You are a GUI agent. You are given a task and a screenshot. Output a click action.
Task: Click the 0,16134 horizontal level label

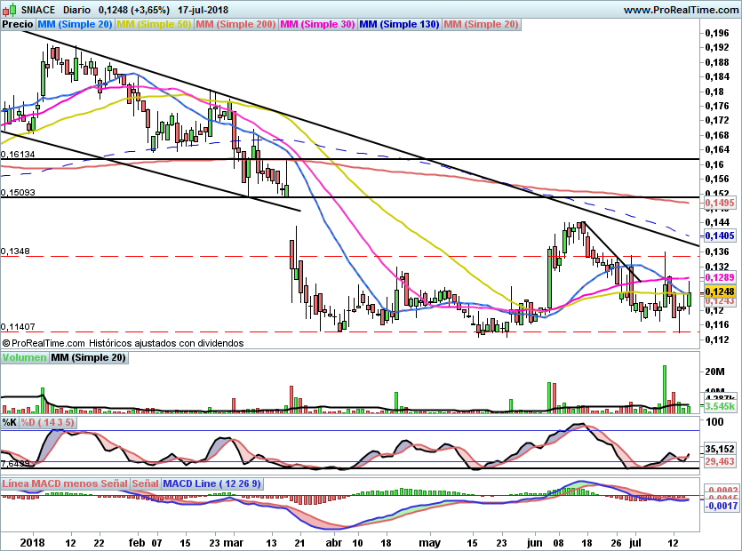(x=18, y=155)
